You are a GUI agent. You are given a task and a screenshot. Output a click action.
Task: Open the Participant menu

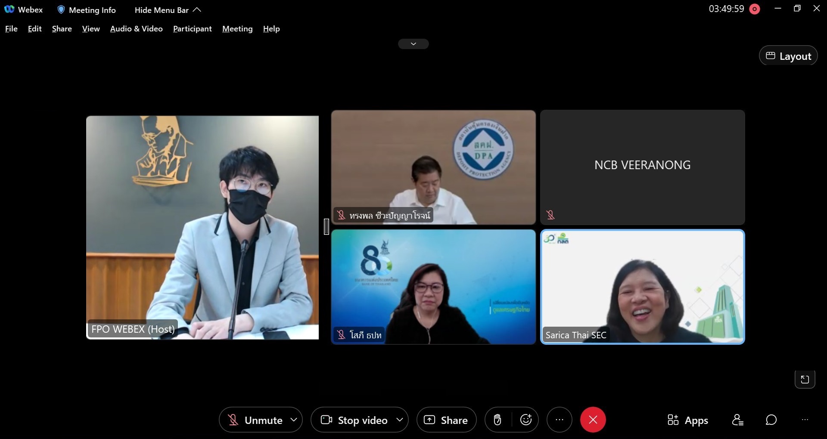tap(192, 29)
